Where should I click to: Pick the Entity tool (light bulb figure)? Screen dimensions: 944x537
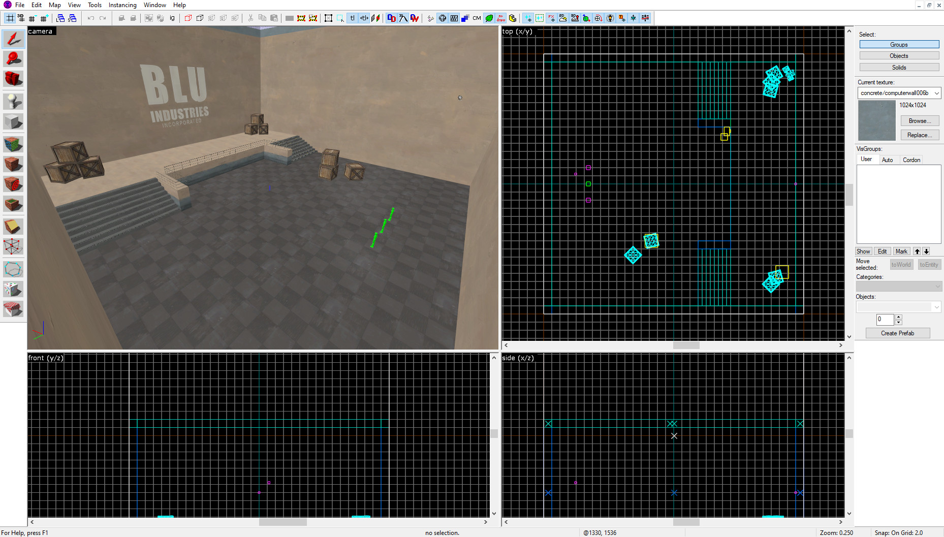pos(13,102)
